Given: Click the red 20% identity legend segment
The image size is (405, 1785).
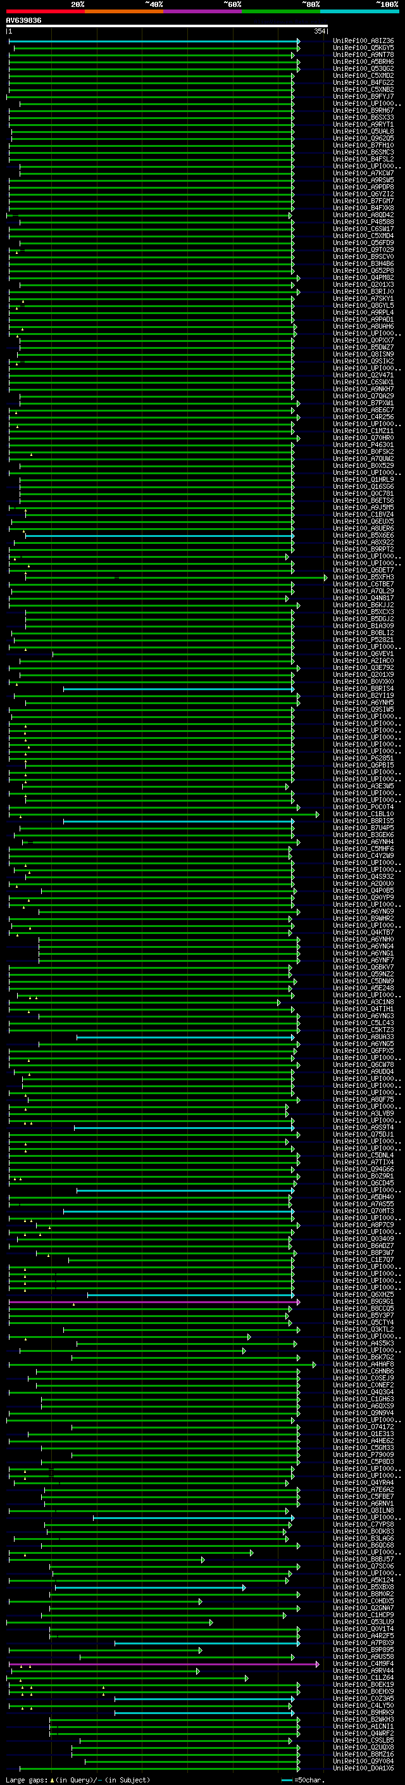Looking at the screenshot, I should (45, 11).
